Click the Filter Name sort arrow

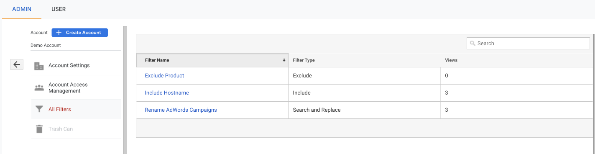click(x=284, y=60)
